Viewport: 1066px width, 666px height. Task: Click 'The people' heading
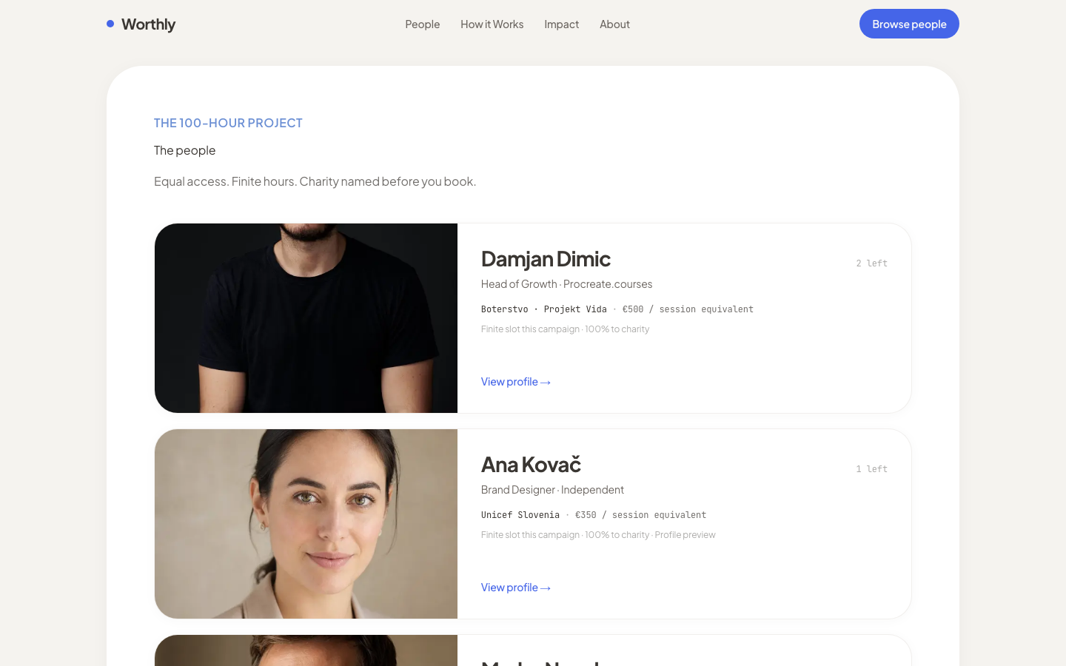pyautogui.click(x=184, y=150)
